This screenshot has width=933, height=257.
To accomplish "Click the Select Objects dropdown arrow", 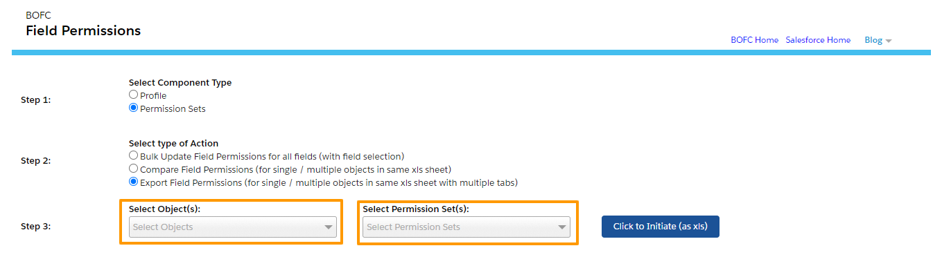I will click(328, 227).
